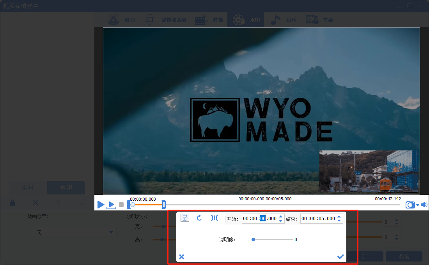Click the 水印 button in left panel

pyautogui.click(x=66, y=187)
